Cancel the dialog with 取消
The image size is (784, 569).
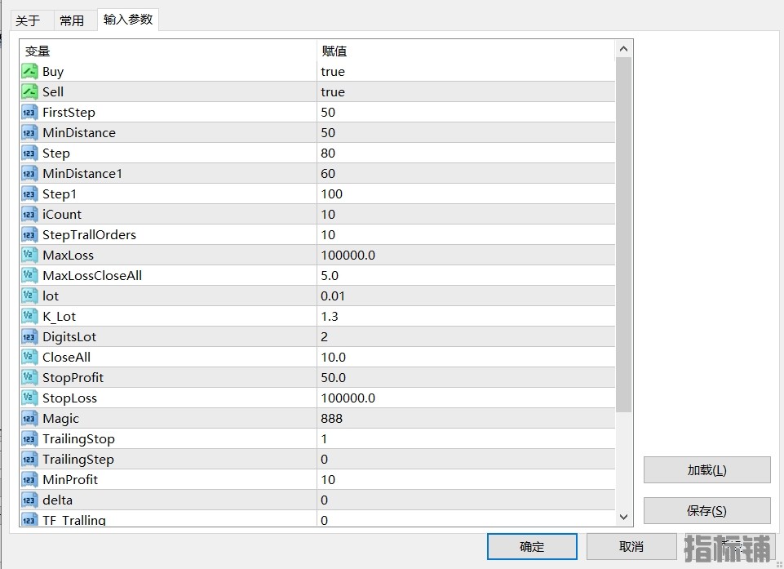coord(631,546)
